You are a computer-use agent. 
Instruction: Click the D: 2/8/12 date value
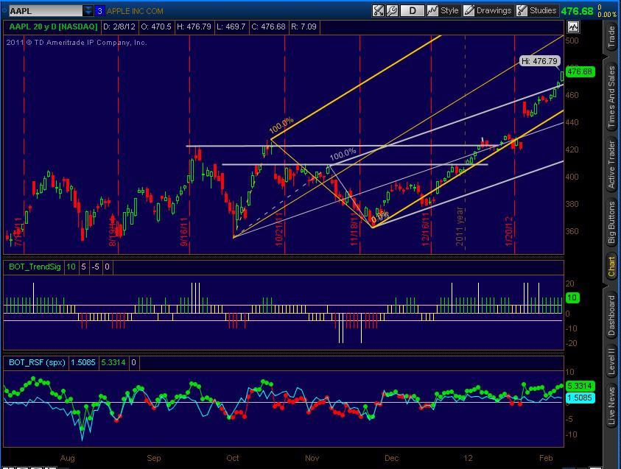tap(119, 27)
